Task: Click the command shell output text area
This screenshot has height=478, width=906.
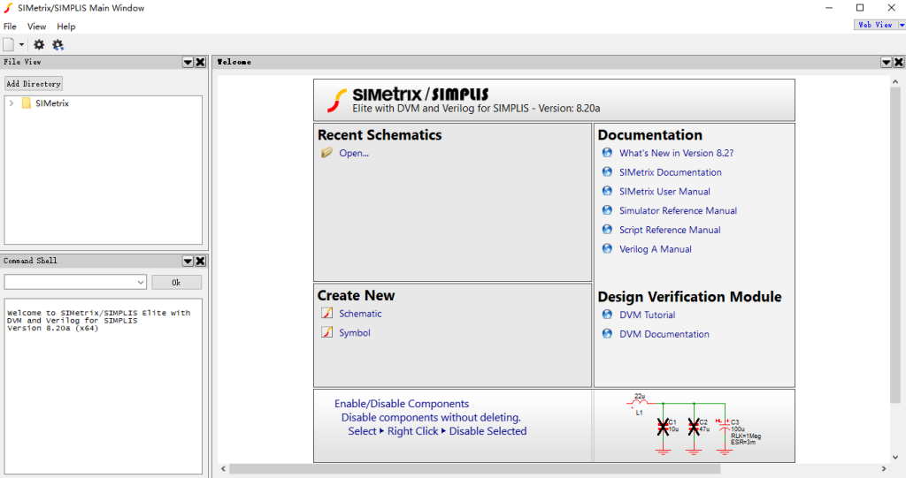Action: coord(104,386)
